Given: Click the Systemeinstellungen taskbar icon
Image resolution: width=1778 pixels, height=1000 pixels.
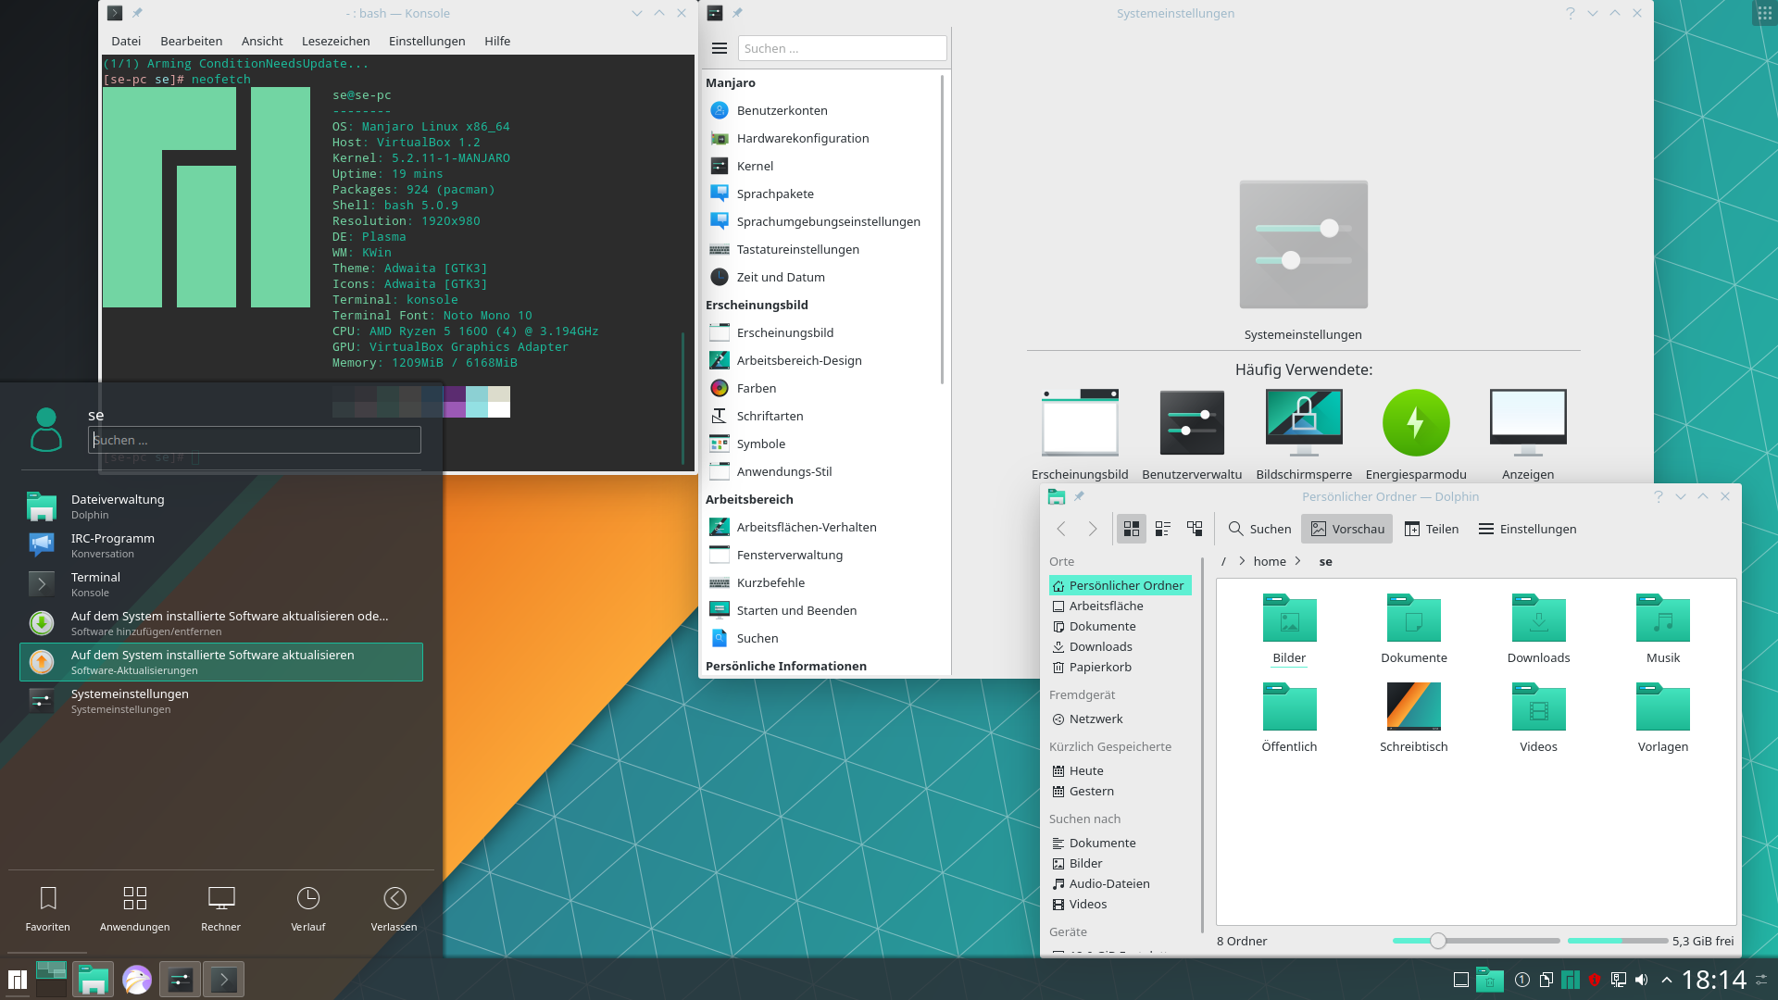Looking at the screenshot, I should (180, 980).
